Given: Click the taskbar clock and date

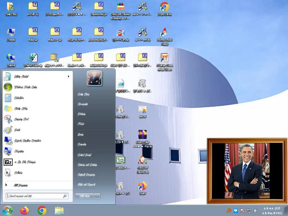Looking at the screenshot, I should tap(272, 211).
